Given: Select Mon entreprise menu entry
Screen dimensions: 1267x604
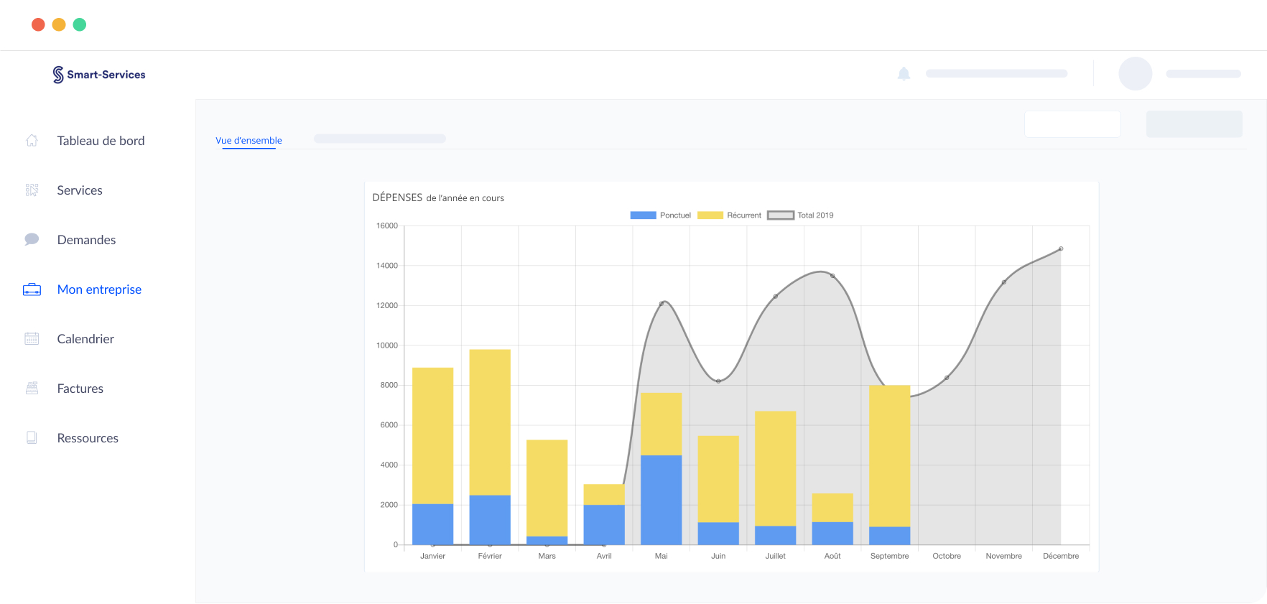Looking at the screenshot, I should [99, 289].
